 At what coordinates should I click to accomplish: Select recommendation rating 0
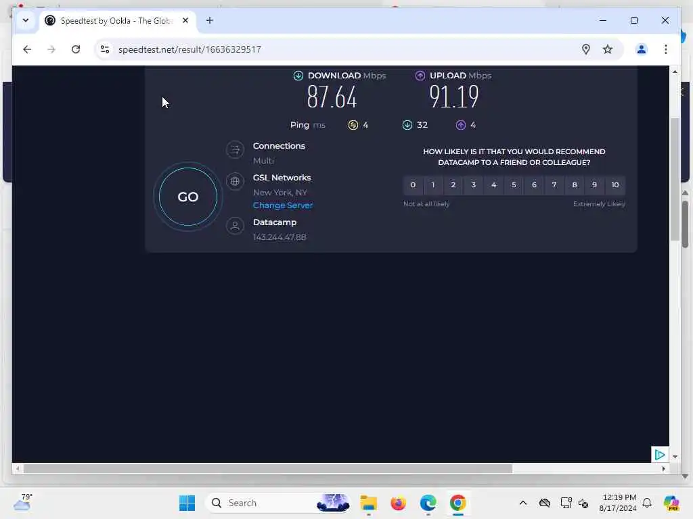point(413,185)
